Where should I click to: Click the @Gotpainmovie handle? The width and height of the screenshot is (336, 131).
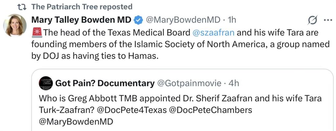click(189, 84)
